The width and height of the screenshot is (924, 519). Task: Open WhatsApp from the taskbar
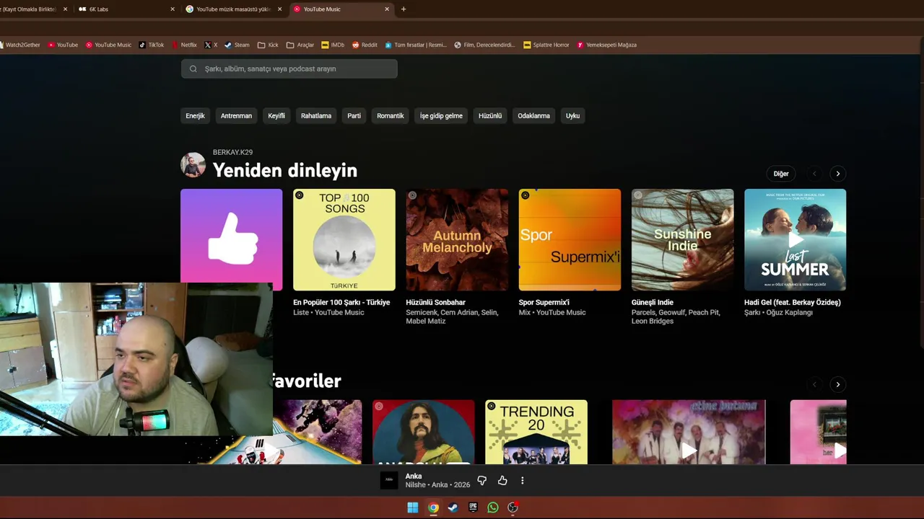point(493,507)
